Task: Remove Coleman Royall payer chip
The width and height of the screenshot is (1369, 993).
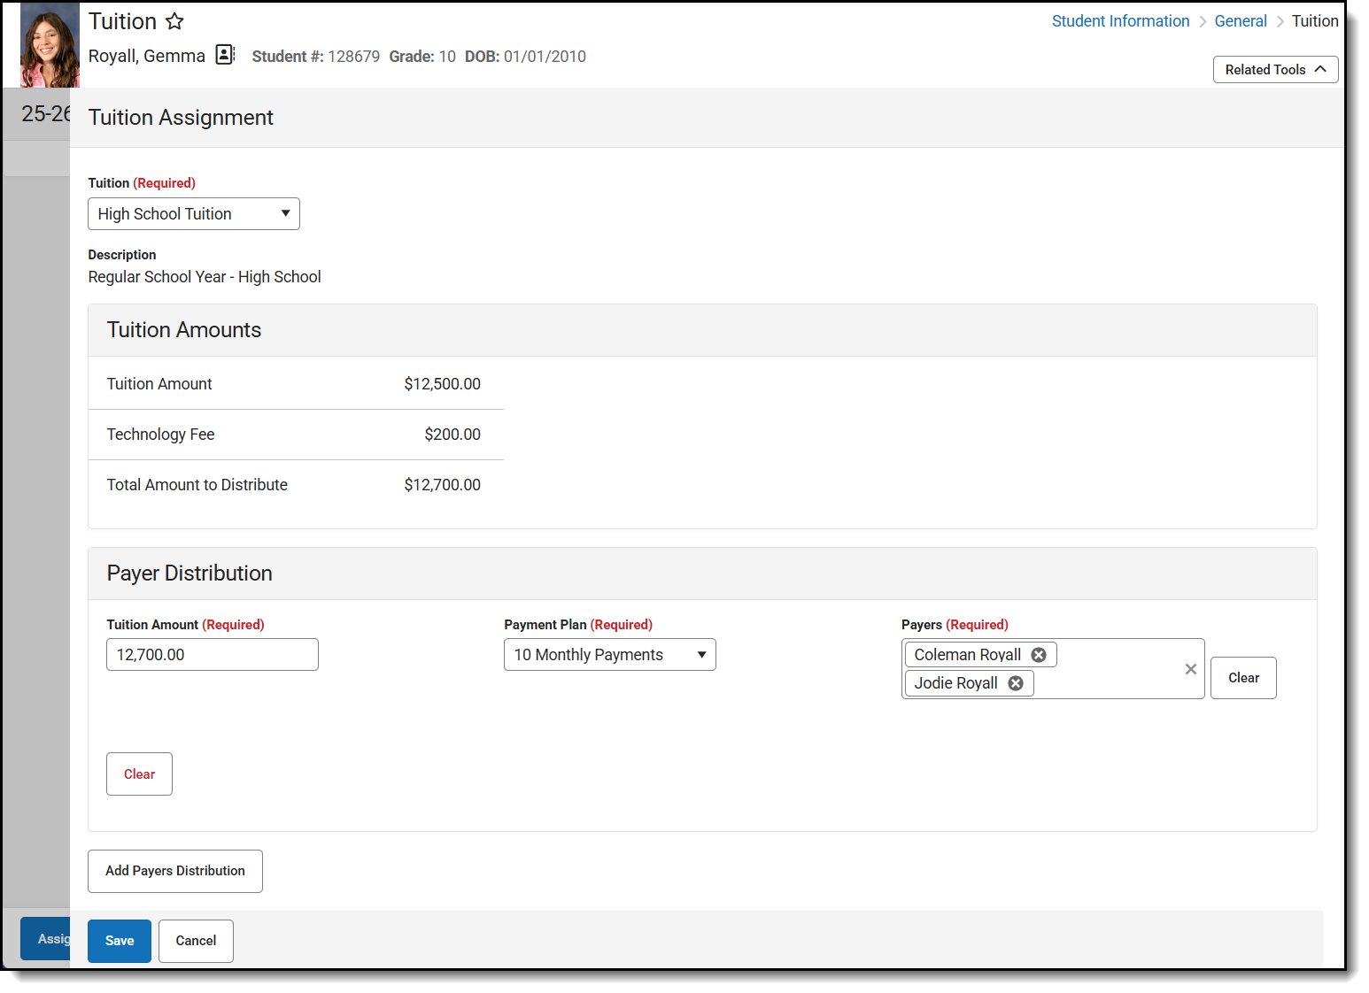Action: pyautogui.click(x=1038, y=654)
